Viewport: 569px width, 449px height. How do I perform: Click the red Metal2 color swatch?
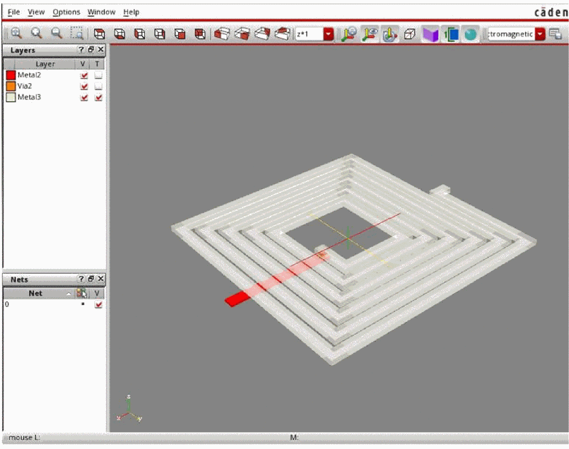[x=11, y=75]
